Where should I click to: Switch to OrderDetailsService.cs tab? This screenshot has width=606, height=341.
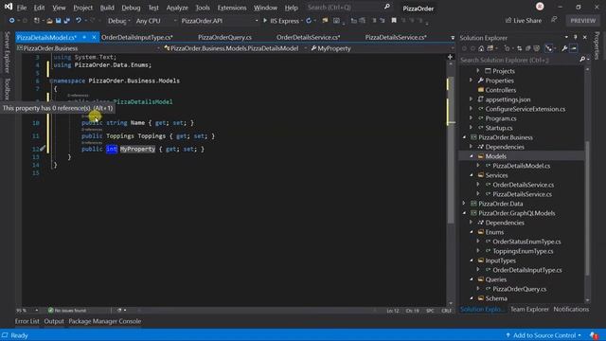308,37
